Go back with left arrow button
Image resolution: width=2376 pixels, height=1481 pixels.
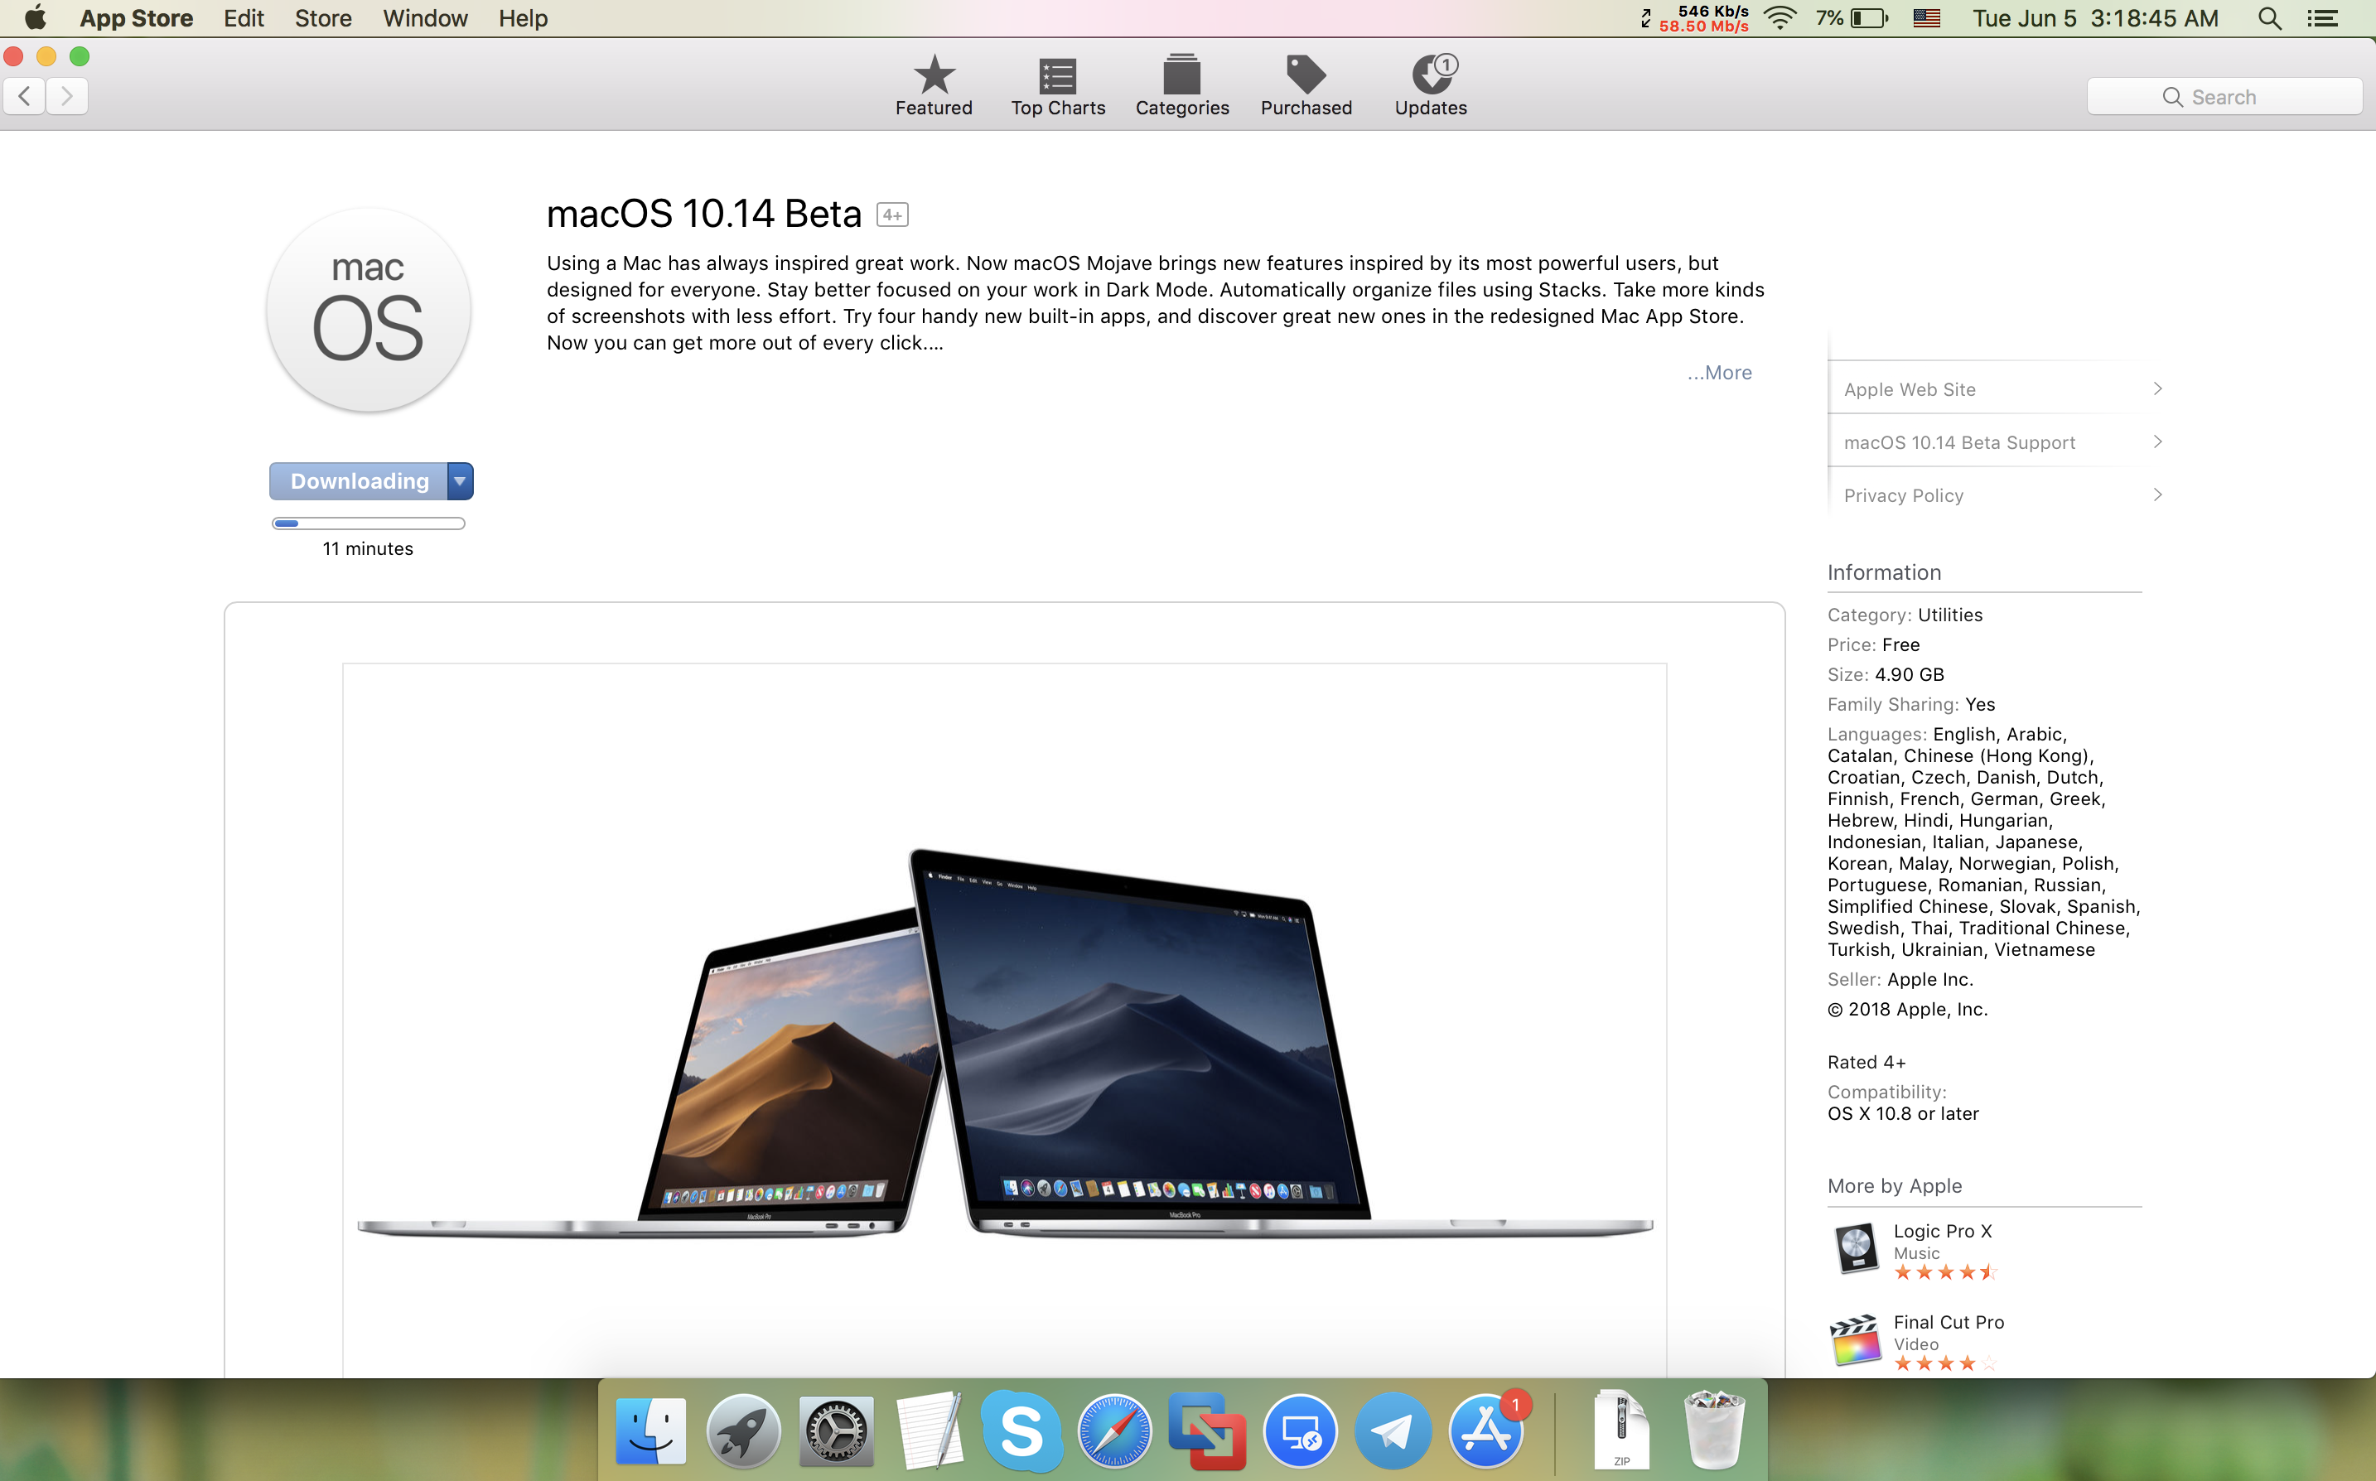click(25, 96)
